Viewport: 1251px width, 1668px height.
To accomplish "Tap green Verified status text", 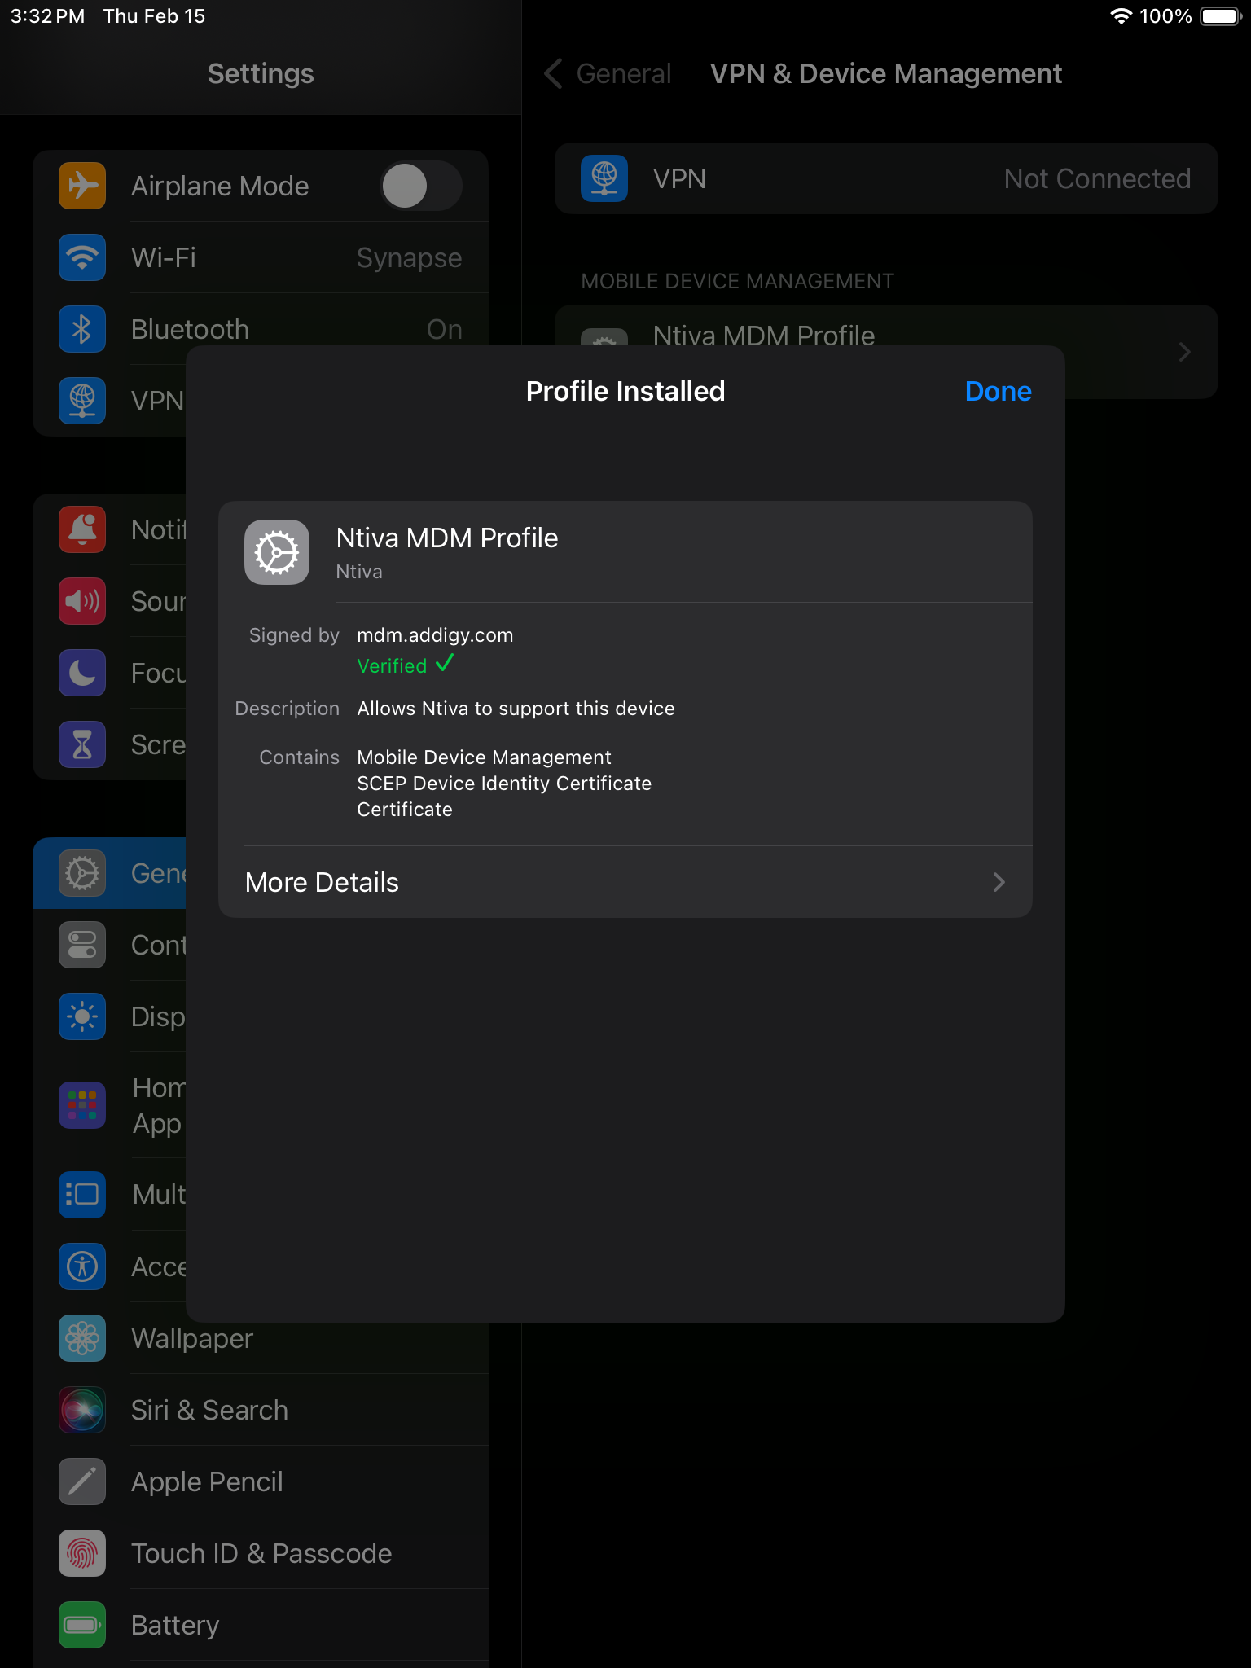I will click(x=392, y=665).
